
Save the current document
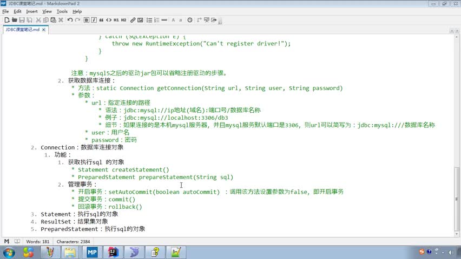(22, 20)
